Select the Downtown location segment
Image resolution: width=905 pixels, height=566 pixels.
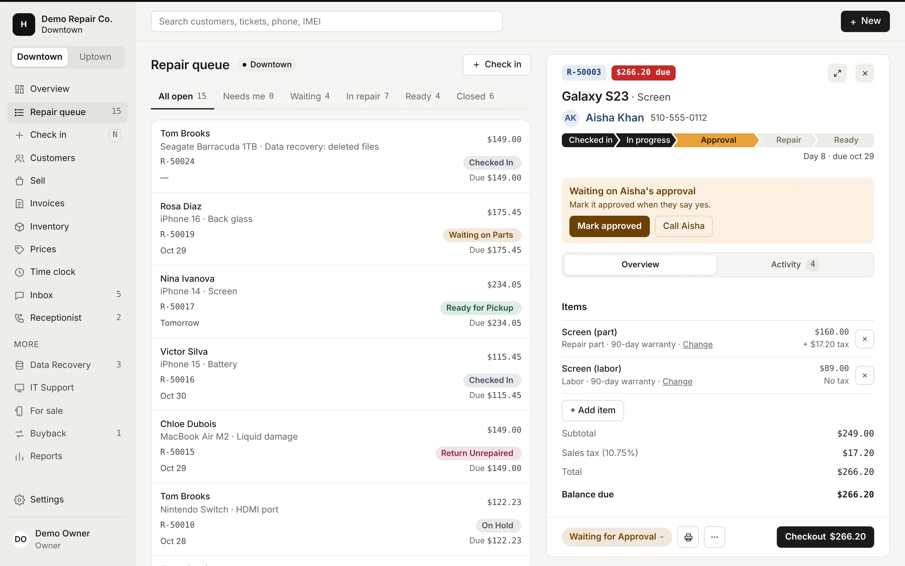pyautogui.click(x=40, y=57)
